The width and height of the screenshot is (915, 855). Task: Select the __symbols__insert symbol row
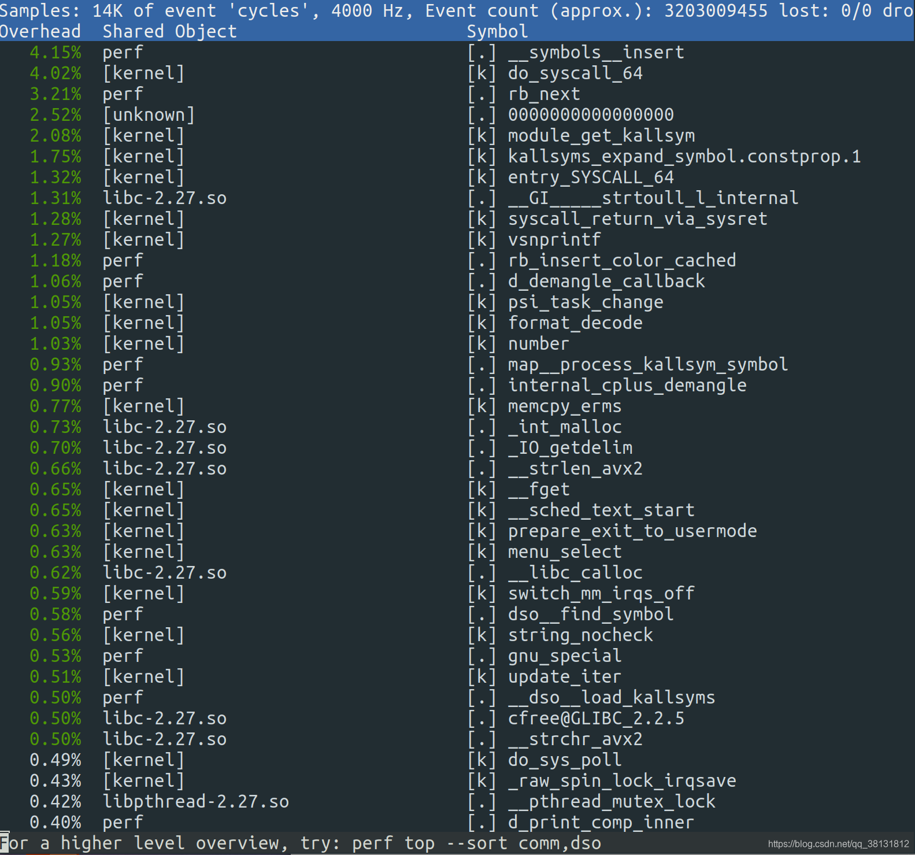coord(457,52)
